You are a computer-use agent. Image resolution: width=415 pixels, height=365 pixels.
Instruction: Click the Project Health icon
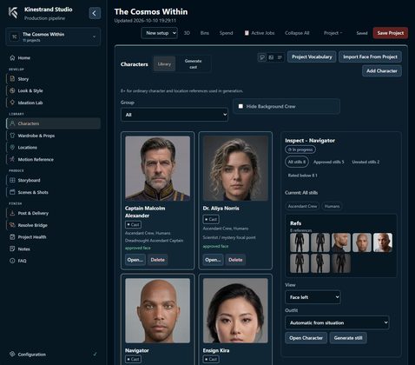pyautogui.click(x=12, y=237)
